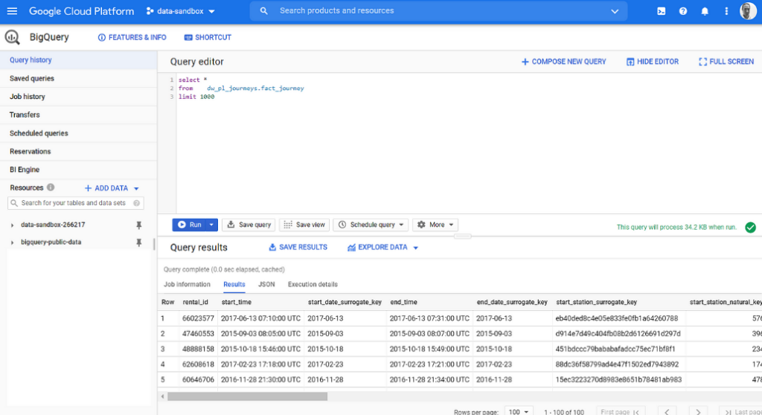Open BI Engine in sidebar
The height and width of the screenshot is (415, 762).
78,170
